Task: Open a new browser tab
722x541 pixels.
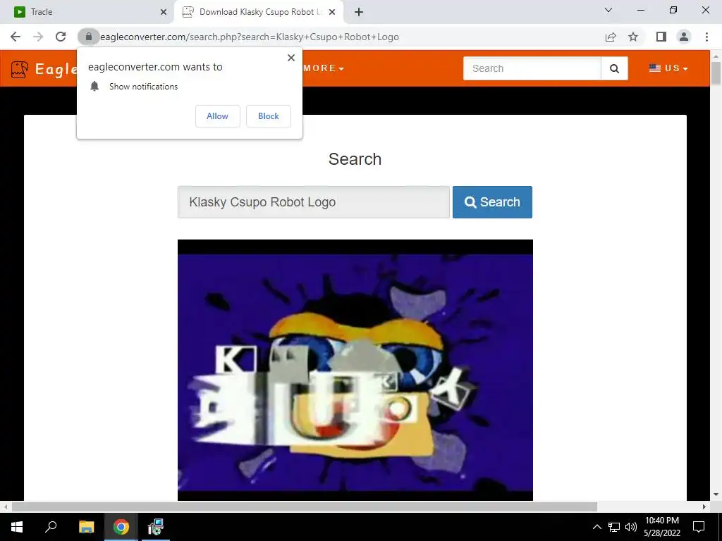Action: coord(359,12)
